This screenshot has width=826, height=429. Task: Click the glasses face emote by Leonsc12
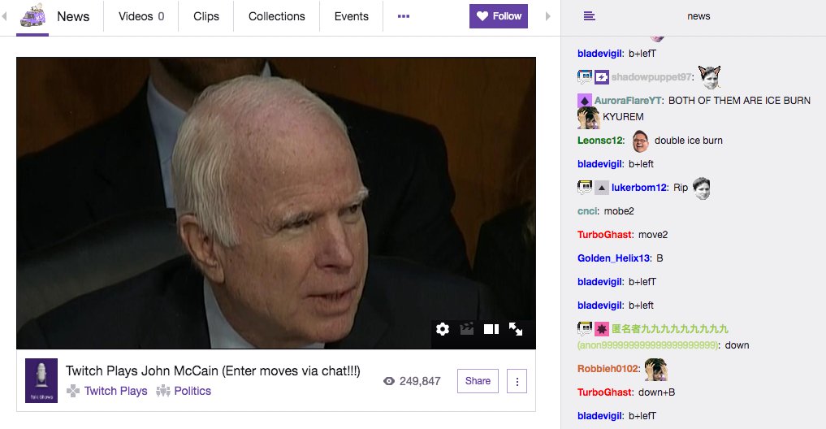[640, 141]
